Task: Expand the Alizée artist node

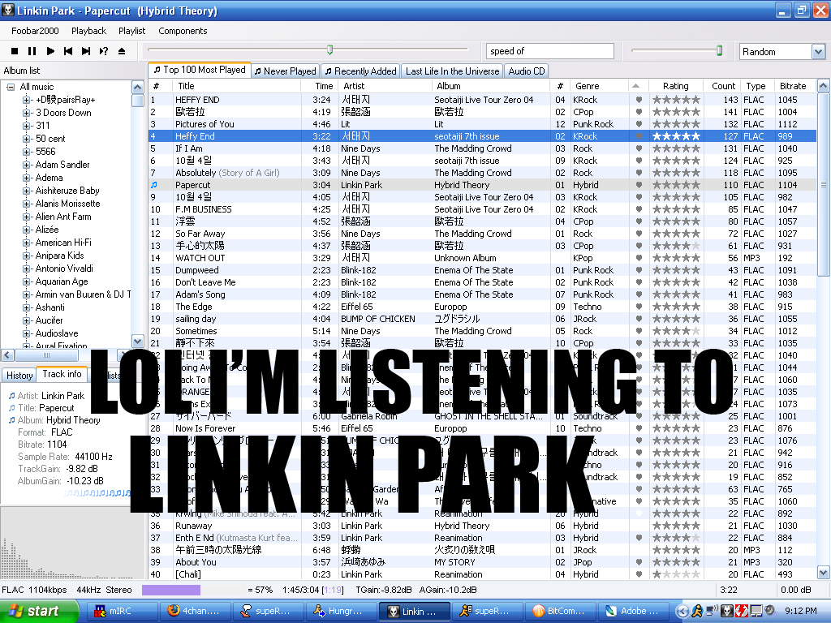Action: [x=27, y=230]
